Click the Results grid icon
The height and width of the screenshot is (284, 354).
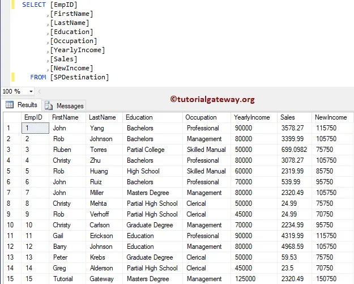(10, 105)
